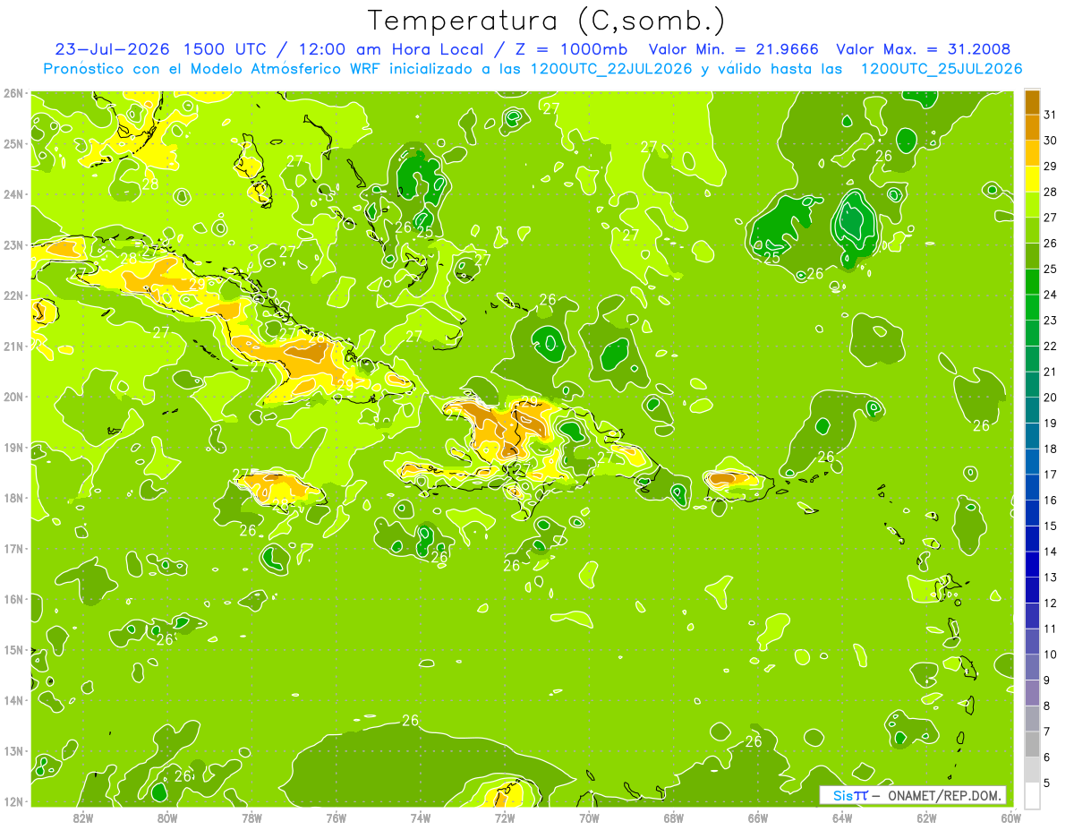The image size is (1074, 830).
Task: Click the '31' label on the color scale
Action: pos(1051,115)
